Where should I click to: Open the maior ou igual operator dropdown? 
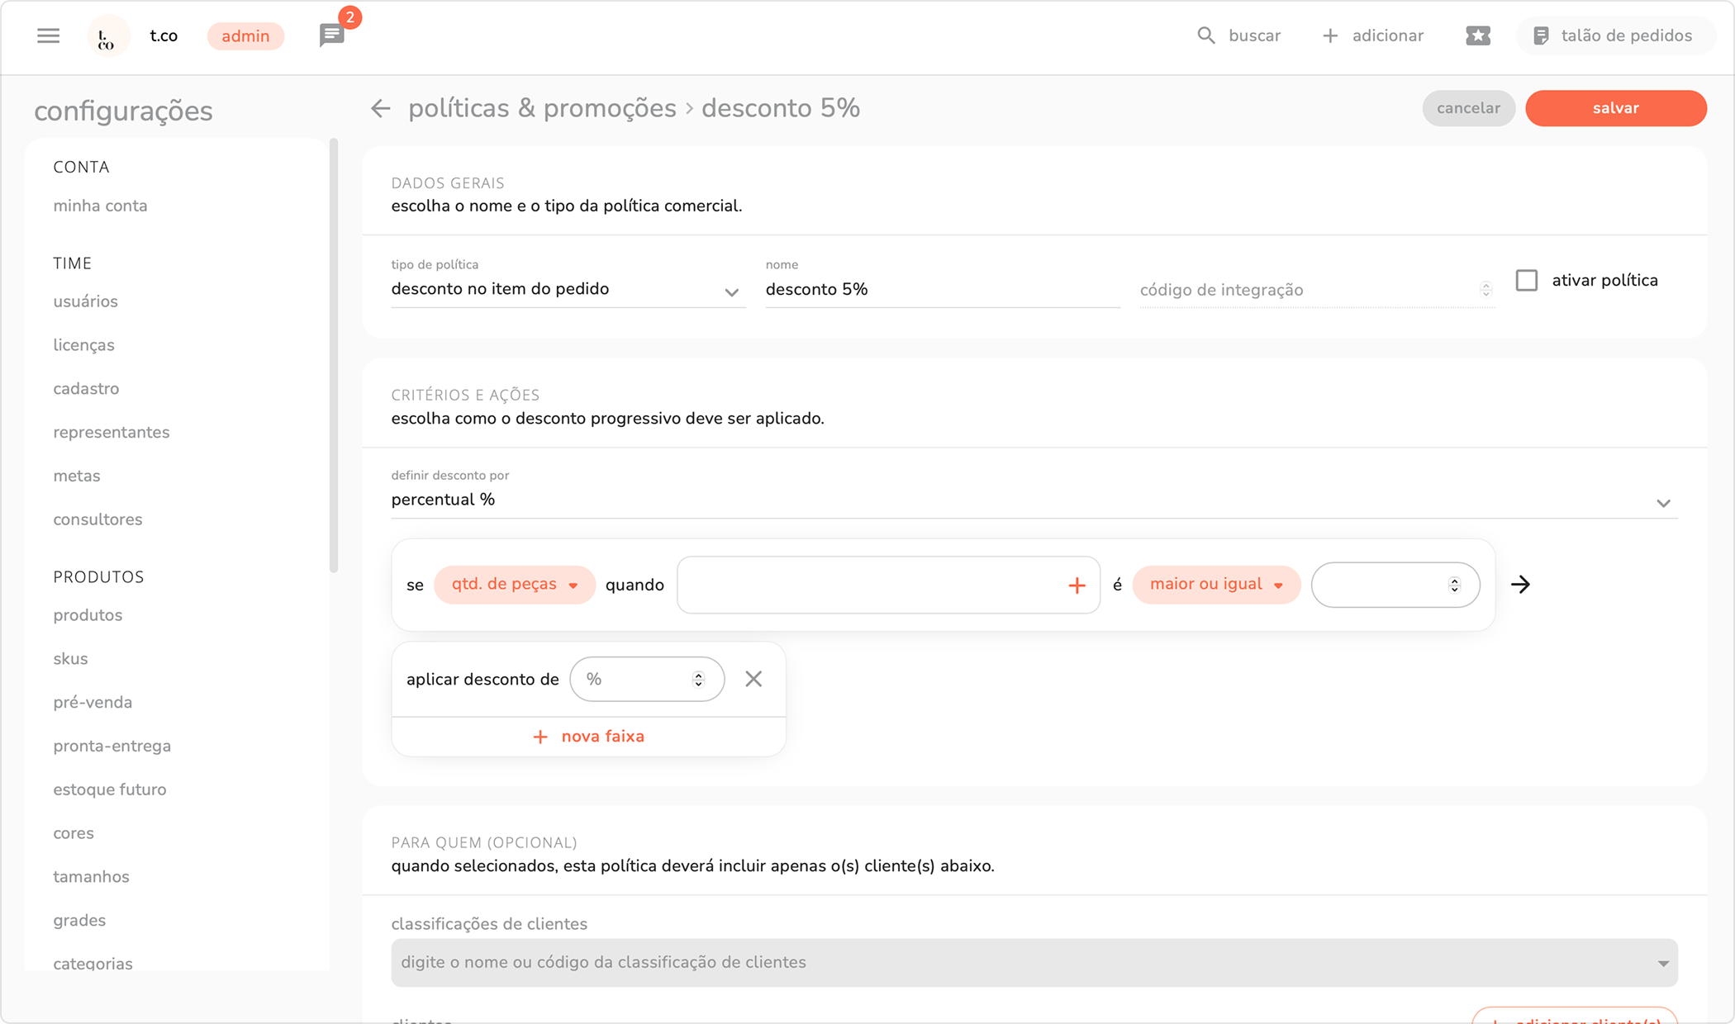1215,585
